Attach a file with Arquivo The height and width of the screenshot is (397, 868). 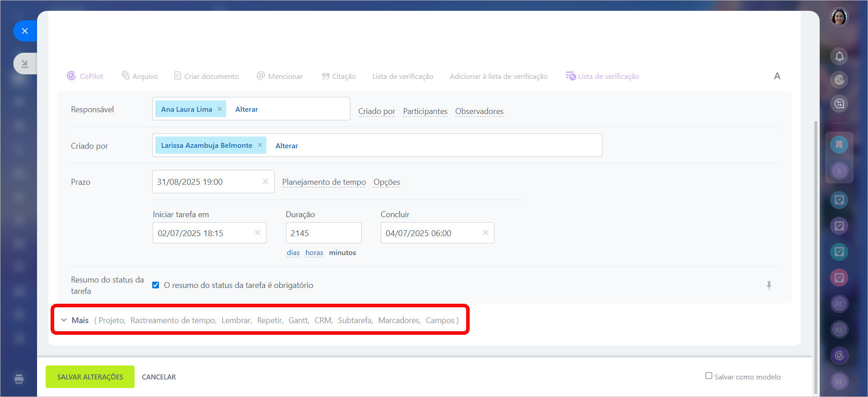(x=140, y=76)
